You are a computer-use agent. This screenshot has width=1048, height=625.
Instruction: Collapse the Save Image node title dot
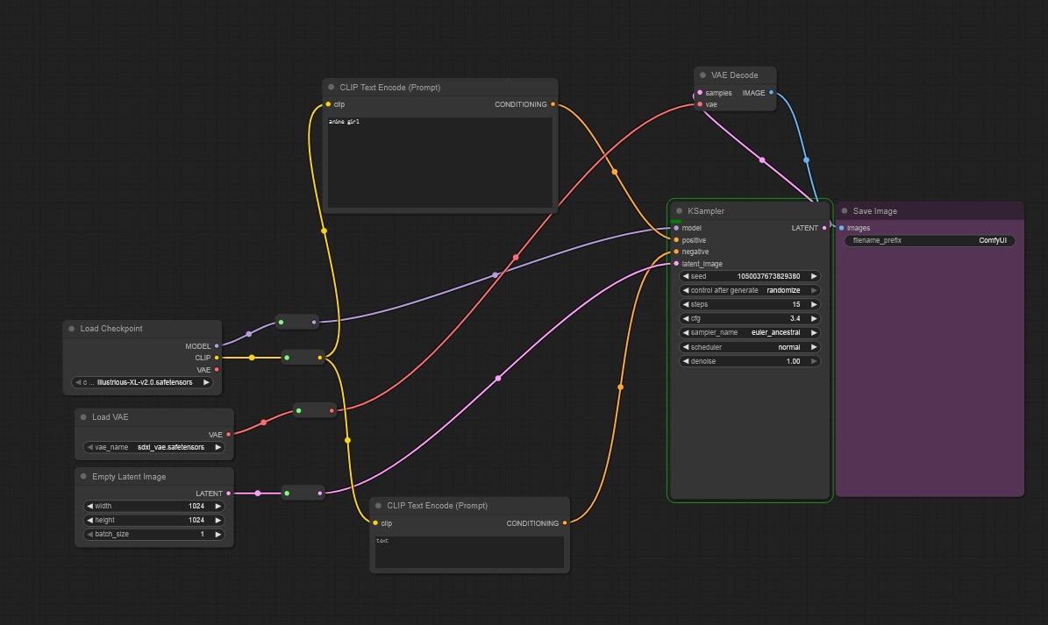click(845, 211)
